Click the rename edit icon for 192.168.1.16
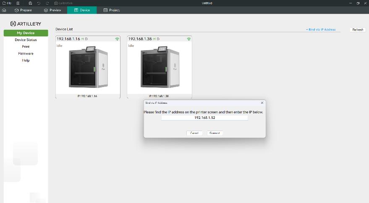Screen dimensions: 369x203 click(x=83, y=39)
